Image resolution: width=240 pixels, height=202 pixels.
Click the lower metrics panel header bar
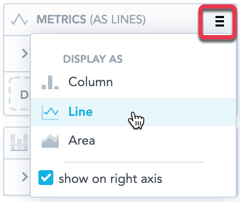[17, 143]
